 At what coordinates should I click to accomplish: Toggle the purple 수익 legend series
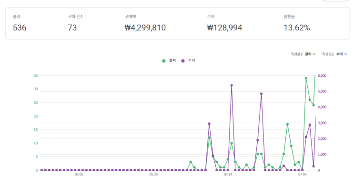187,61
